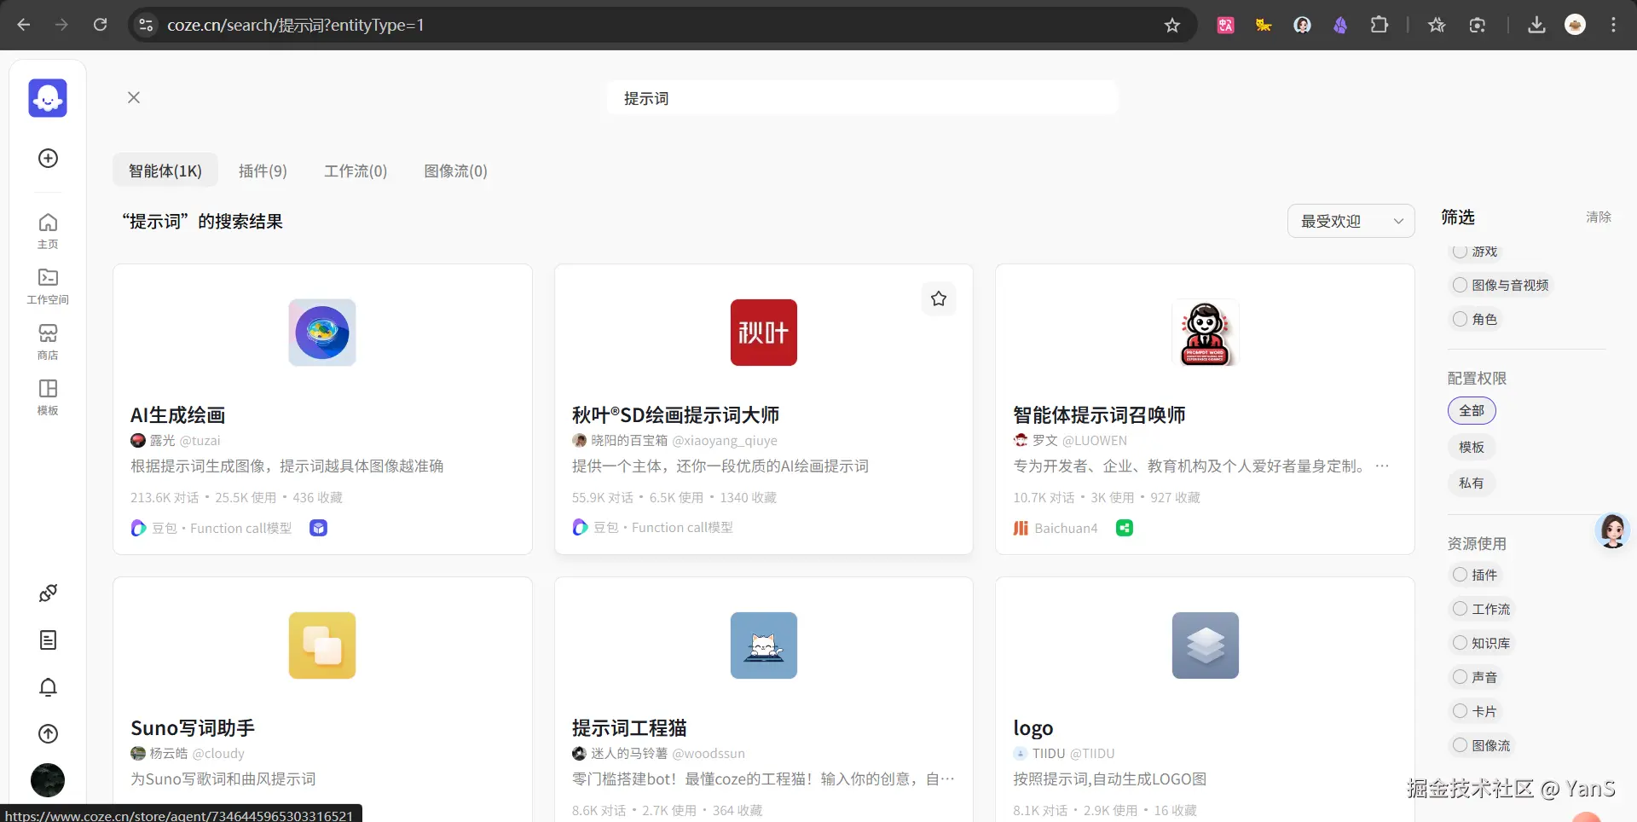The width and height of the screenshot is (1637, 822).
Task: Toggle the 知识库 resource filter
Action: (1460, 643)
